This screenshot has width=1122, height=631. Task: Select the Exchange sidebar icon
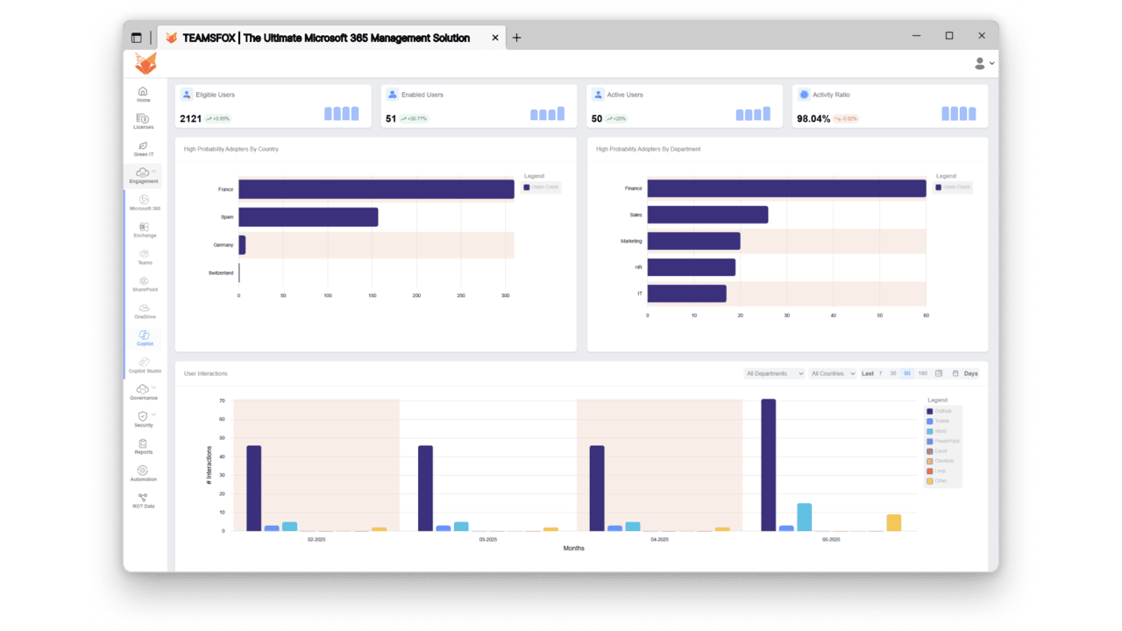(x=145, y=230)
